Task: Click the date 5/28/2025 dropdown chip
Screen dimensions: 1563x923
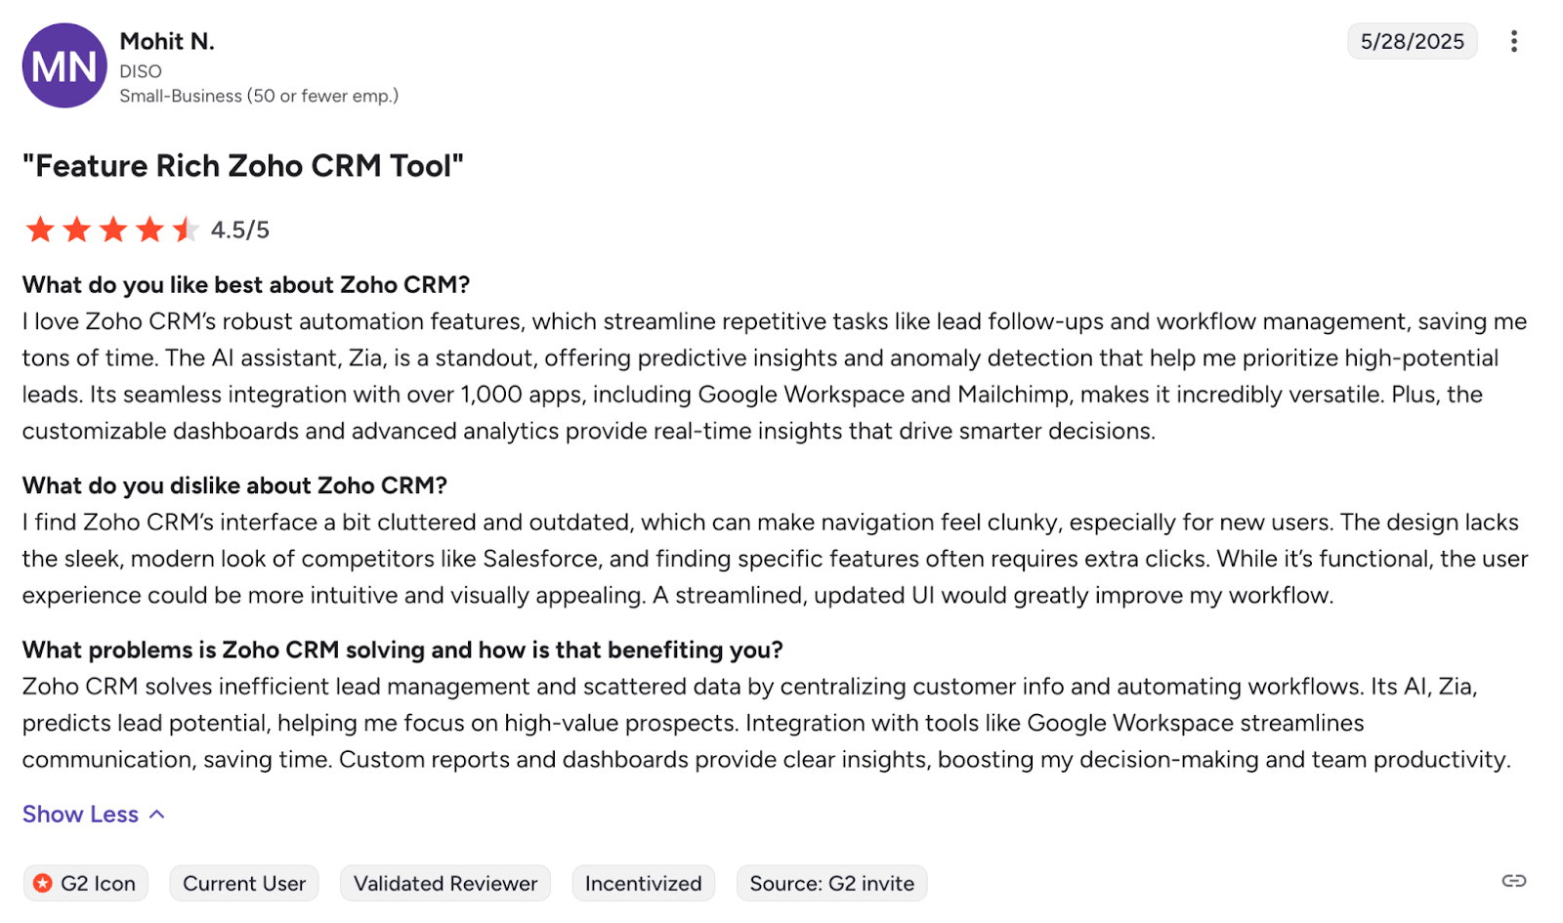Action: click(1412, 41)
